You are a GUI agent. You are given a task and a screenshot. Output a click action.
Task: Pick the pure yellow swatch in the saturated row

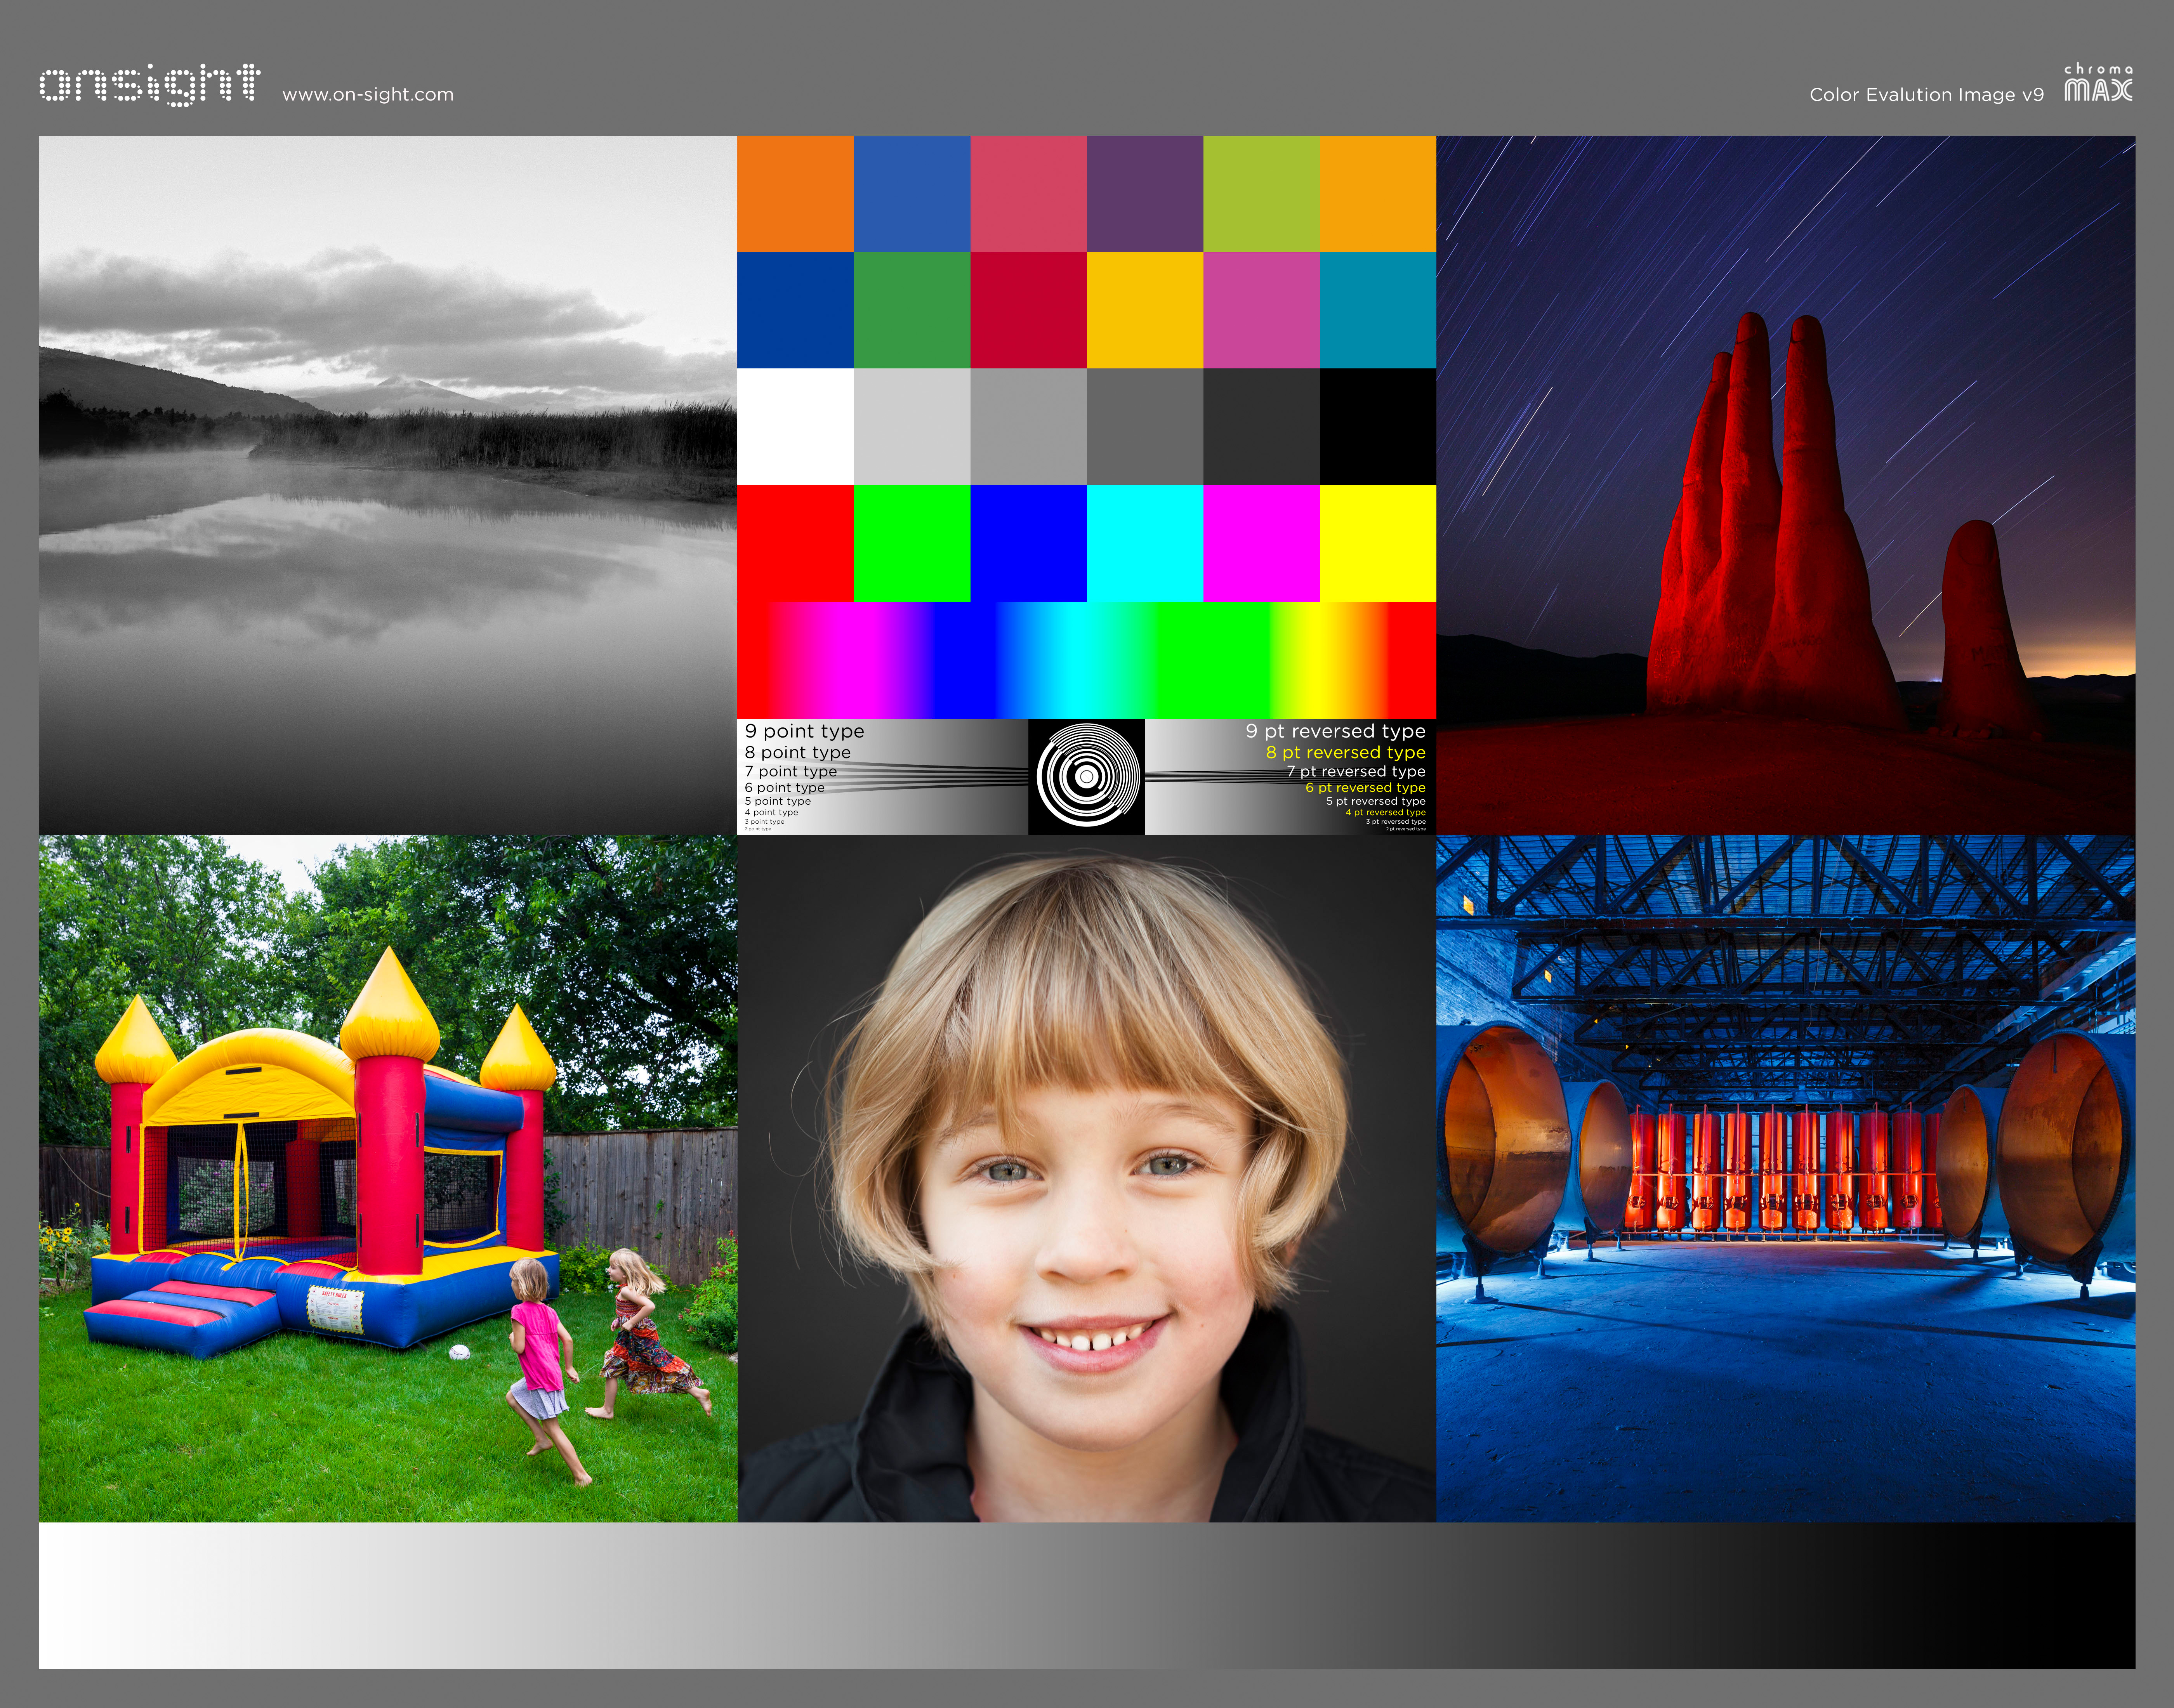click(1378, 543)
